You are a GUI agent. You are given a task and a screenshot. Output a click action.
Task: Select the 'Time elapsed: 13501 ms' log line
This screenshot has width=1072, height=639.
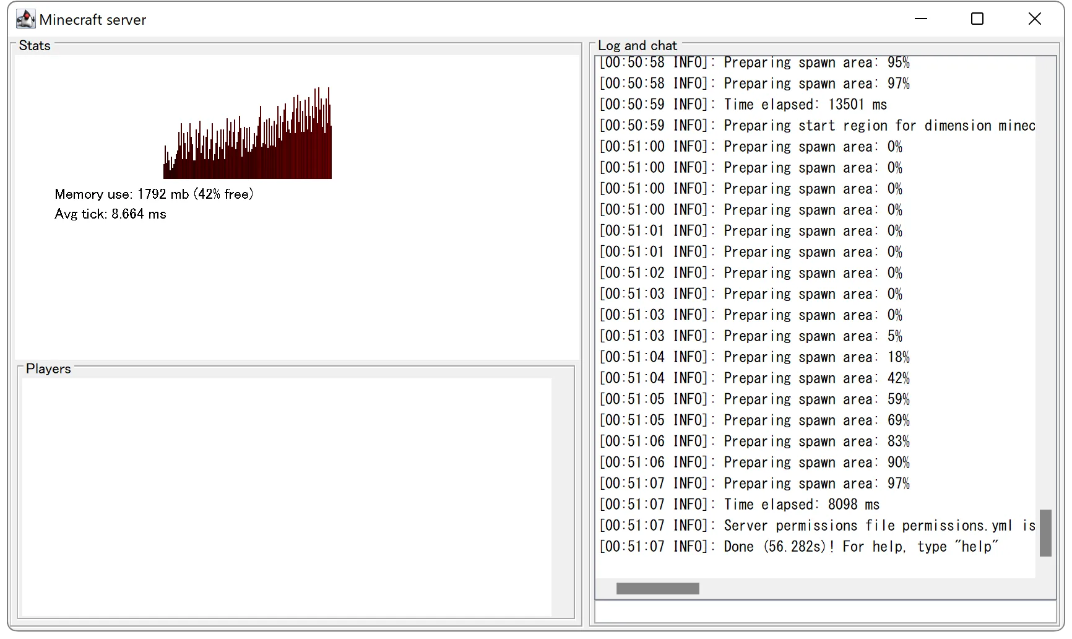click(743, 104)
